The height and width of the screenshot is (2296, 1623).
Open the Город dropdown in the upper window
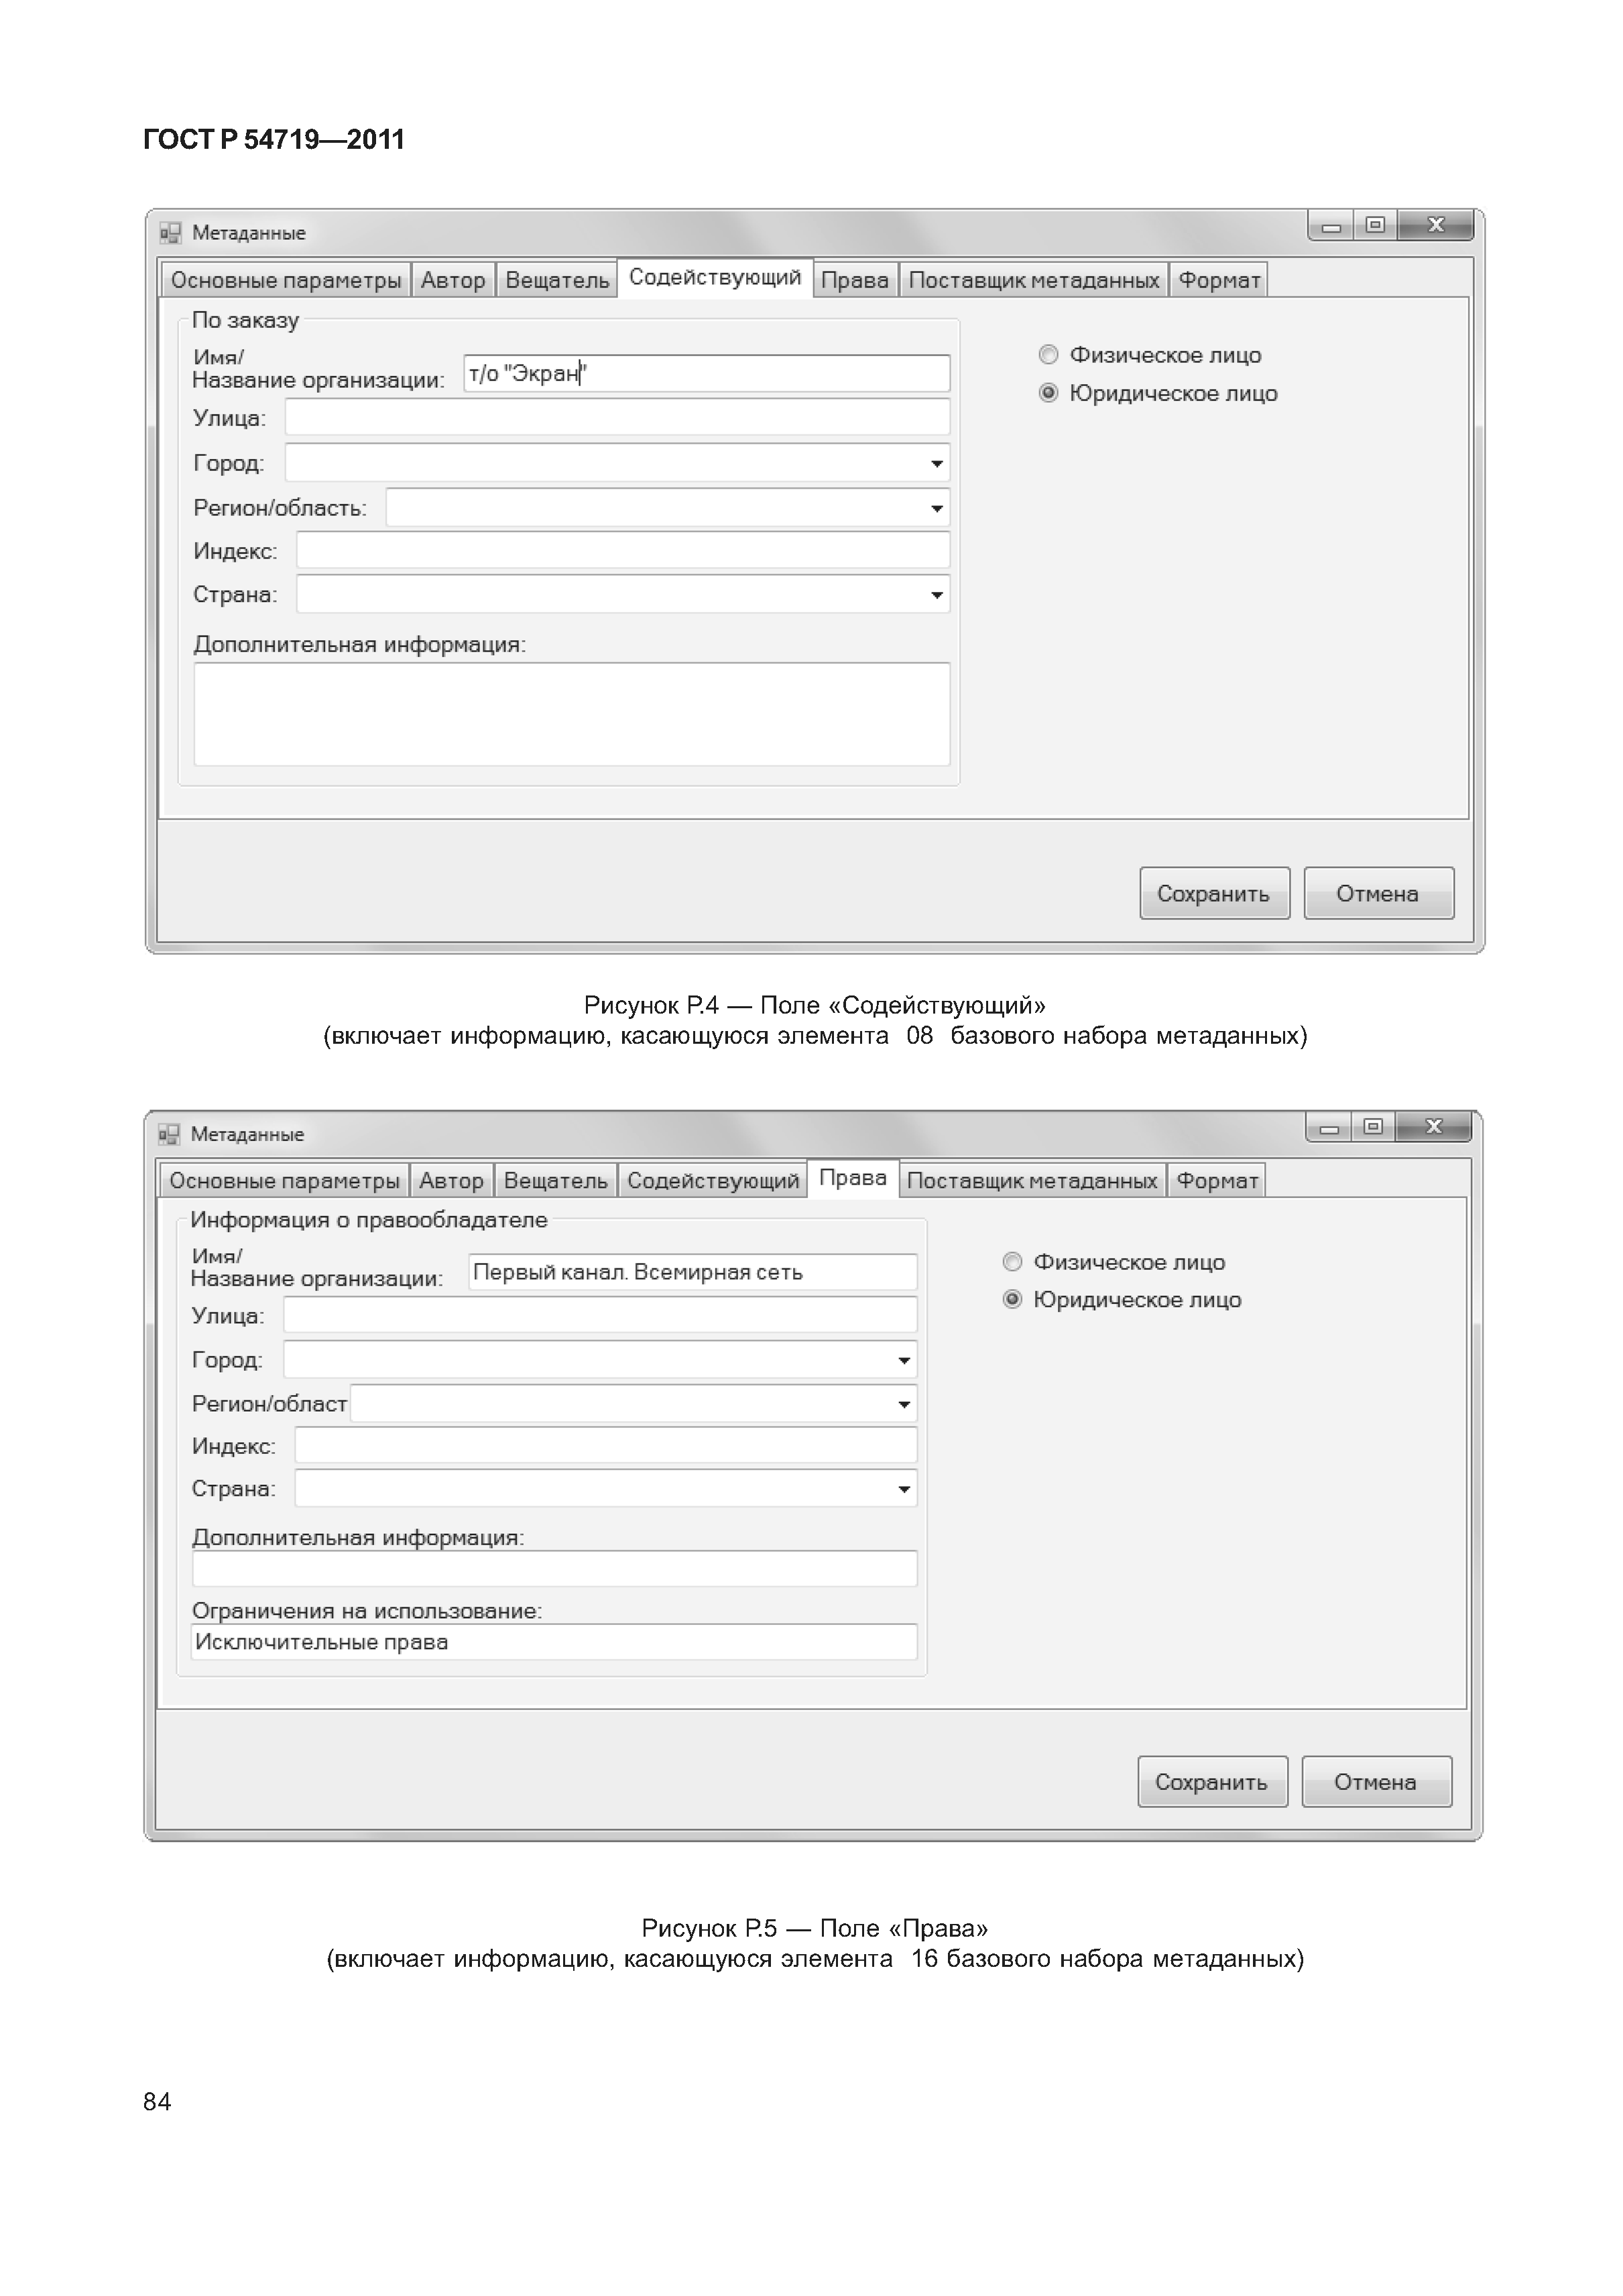point(936,464)
